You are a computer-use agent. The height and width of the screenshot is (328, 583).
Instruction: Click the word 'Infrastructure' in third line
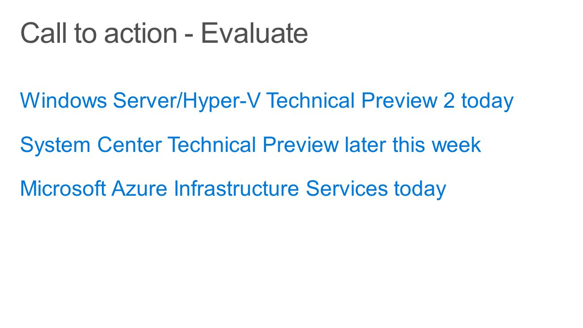pos(236,188)
